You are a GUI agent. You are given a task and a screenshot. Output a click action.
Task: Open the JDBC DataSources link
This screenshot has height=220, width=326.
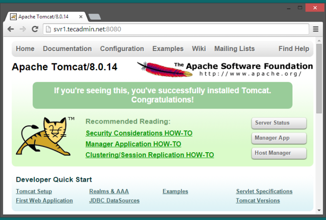(114, 201)
